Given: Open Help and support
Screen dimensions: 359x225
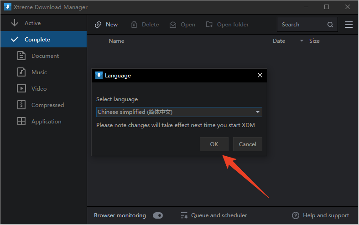Looking at the screenshot, I should tap(320, 215).
